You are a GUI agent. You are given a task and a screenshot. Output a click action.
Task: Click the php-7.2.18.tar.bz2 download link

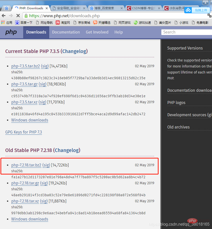[x=26, y=165]
